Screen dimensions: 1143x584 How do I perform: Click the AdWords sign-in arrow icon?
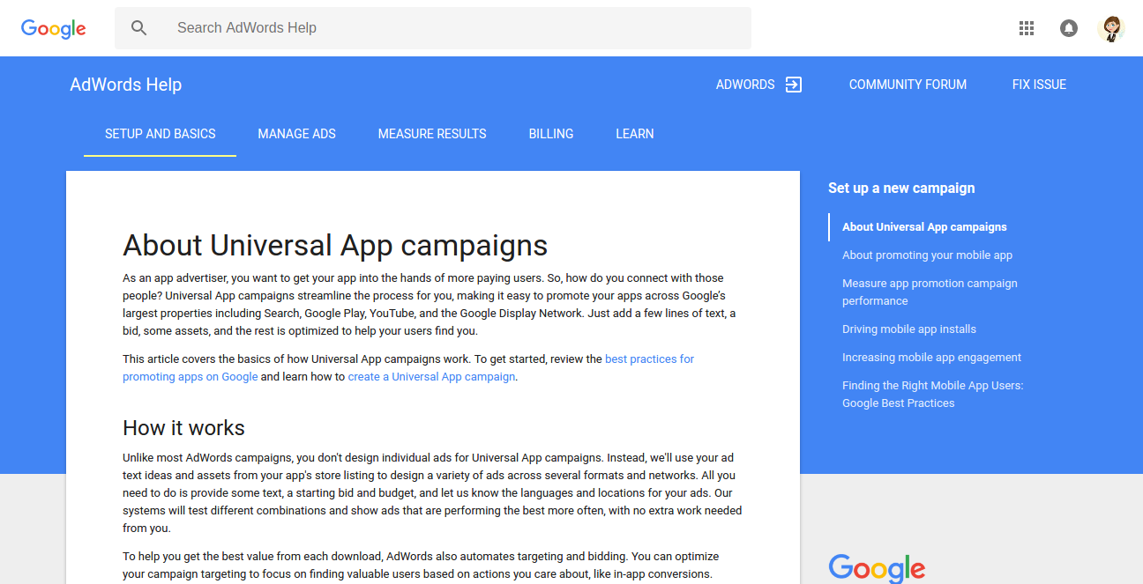794,85
